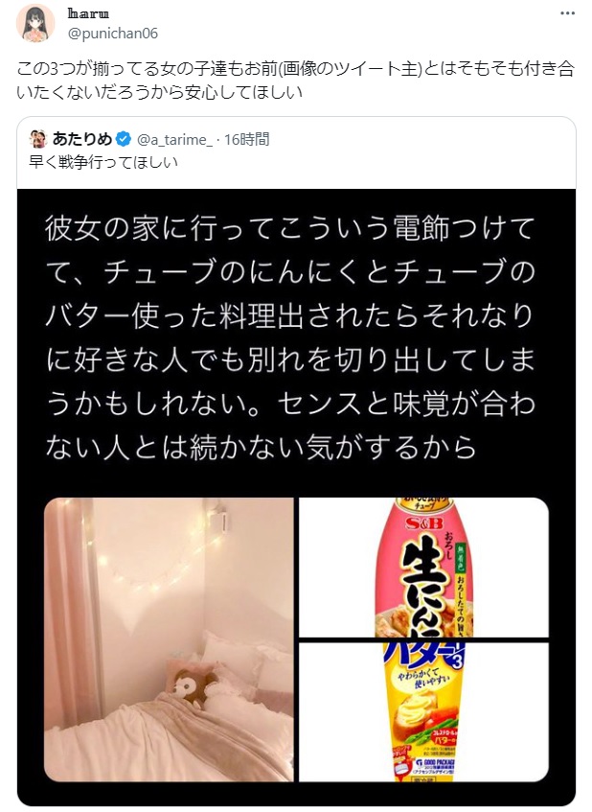Screen dimensions: 592x812
Task: Click the blue verified badge next to あたりめ
Action: (124, 139)
